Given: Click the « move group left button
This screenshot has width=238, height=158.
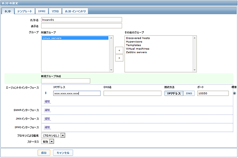Looking at the screenshot, I should tap(119, 50).
